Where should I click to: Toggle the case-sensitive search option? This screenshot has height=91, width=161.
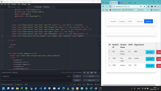(88, 73)
